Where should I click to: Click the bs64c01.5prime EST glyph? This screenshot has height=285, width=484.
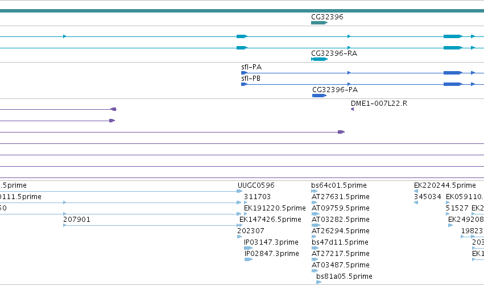[x=314, y=191]
